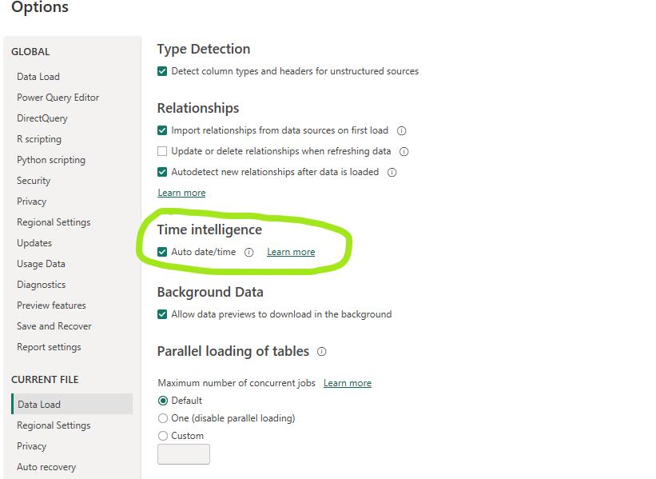656x479 pixels.
Task: Open Usage Data settings
Action: (41, 264)
